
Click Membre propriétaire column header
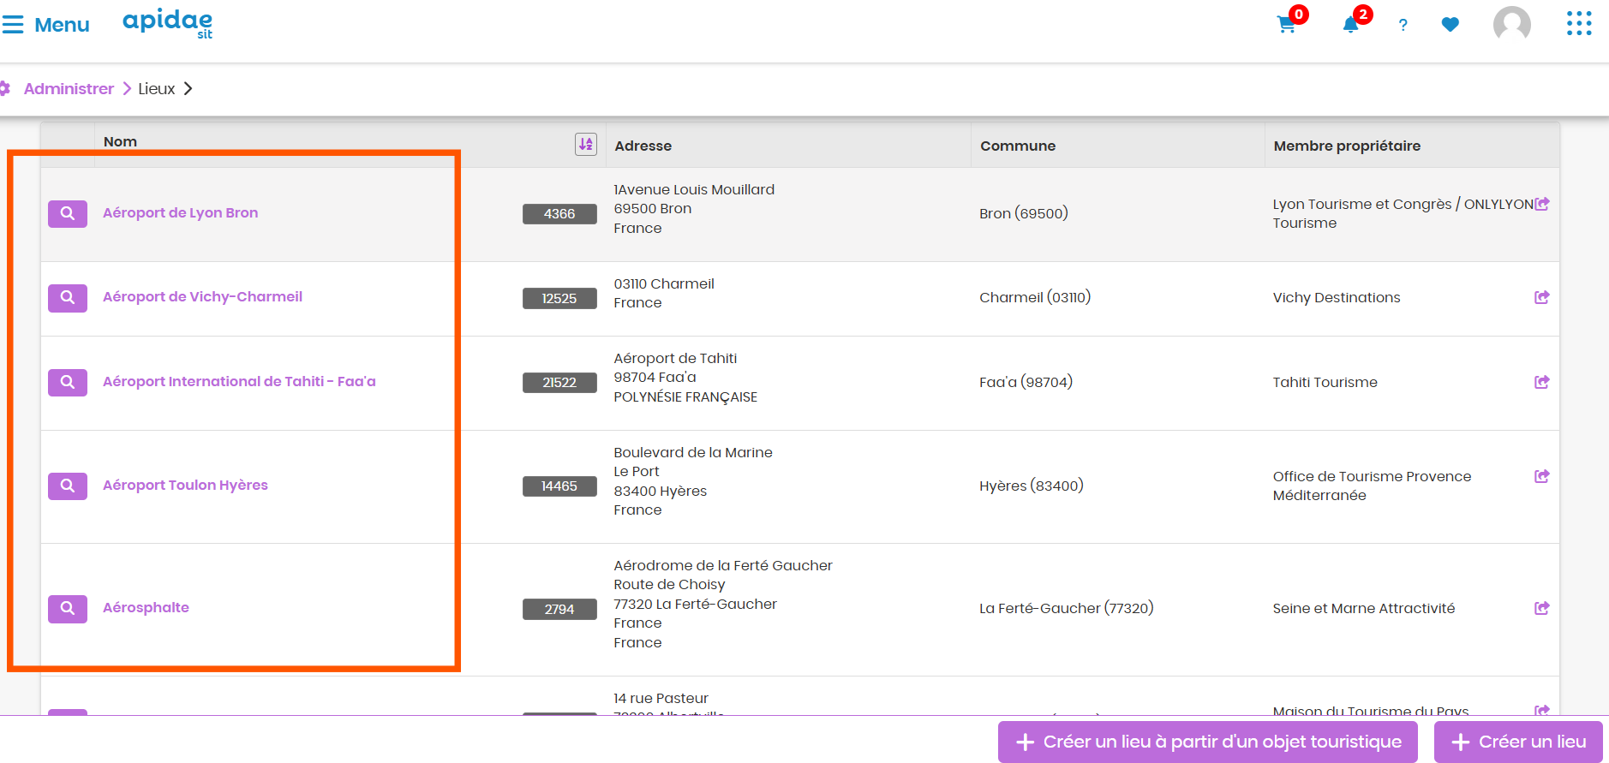click(x=1347, y=146)
